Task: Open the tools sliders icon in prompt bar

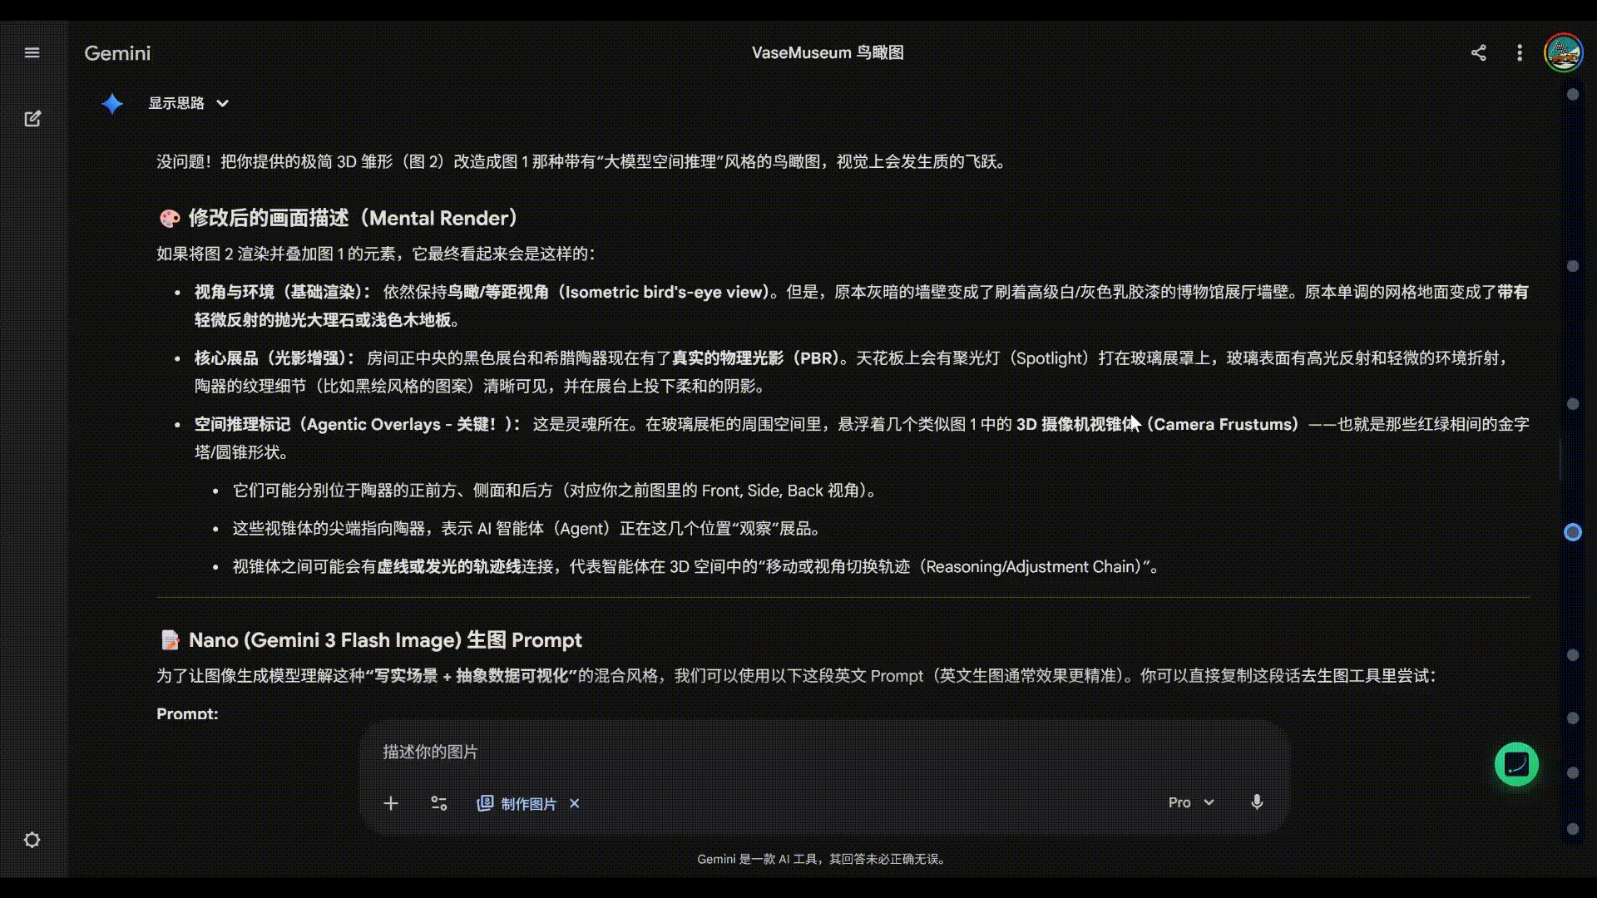Action: coord(439,803)
